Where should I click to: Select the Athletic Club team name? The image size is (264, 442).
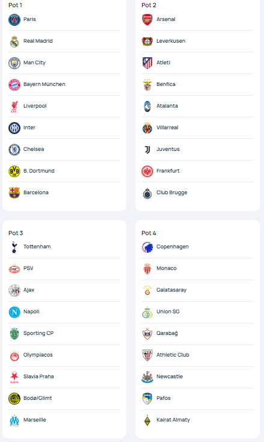click(173, 355)
